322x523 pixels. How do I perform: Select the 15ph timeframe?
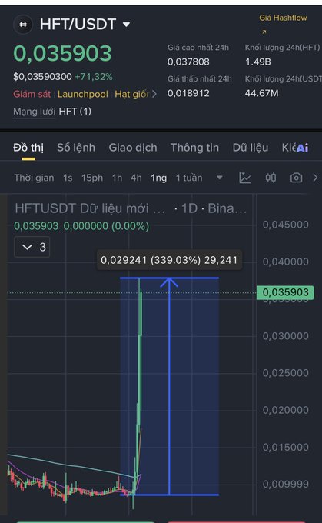point(92,178)
